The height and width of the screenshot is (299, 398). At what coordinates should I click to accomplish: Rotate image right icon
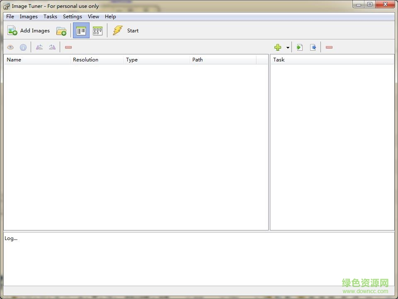[52, 47]
